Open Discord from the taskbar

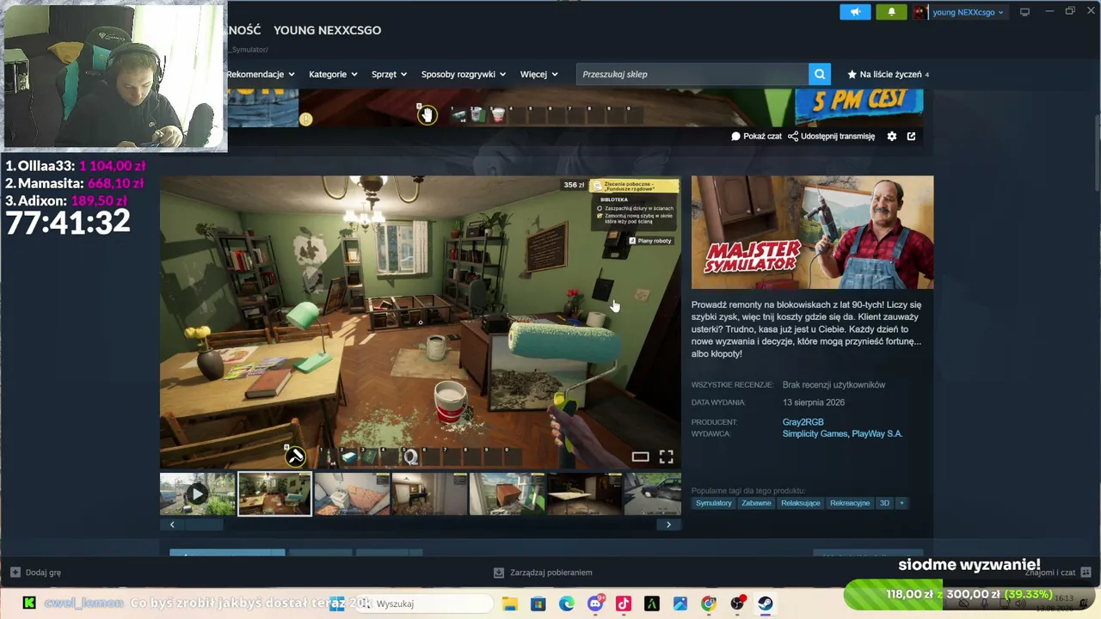coord(594,604)
